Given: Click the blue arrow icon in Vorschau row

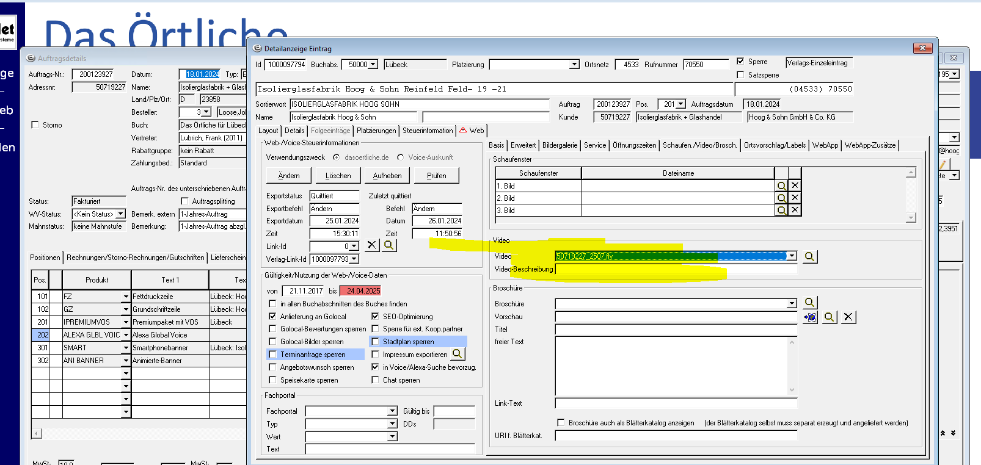Looking at the screenshot, I should click(810, 317).
